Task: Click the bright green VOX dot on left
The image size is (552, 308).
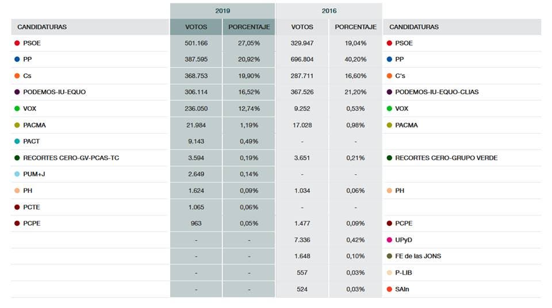Action: coord(17,109)
